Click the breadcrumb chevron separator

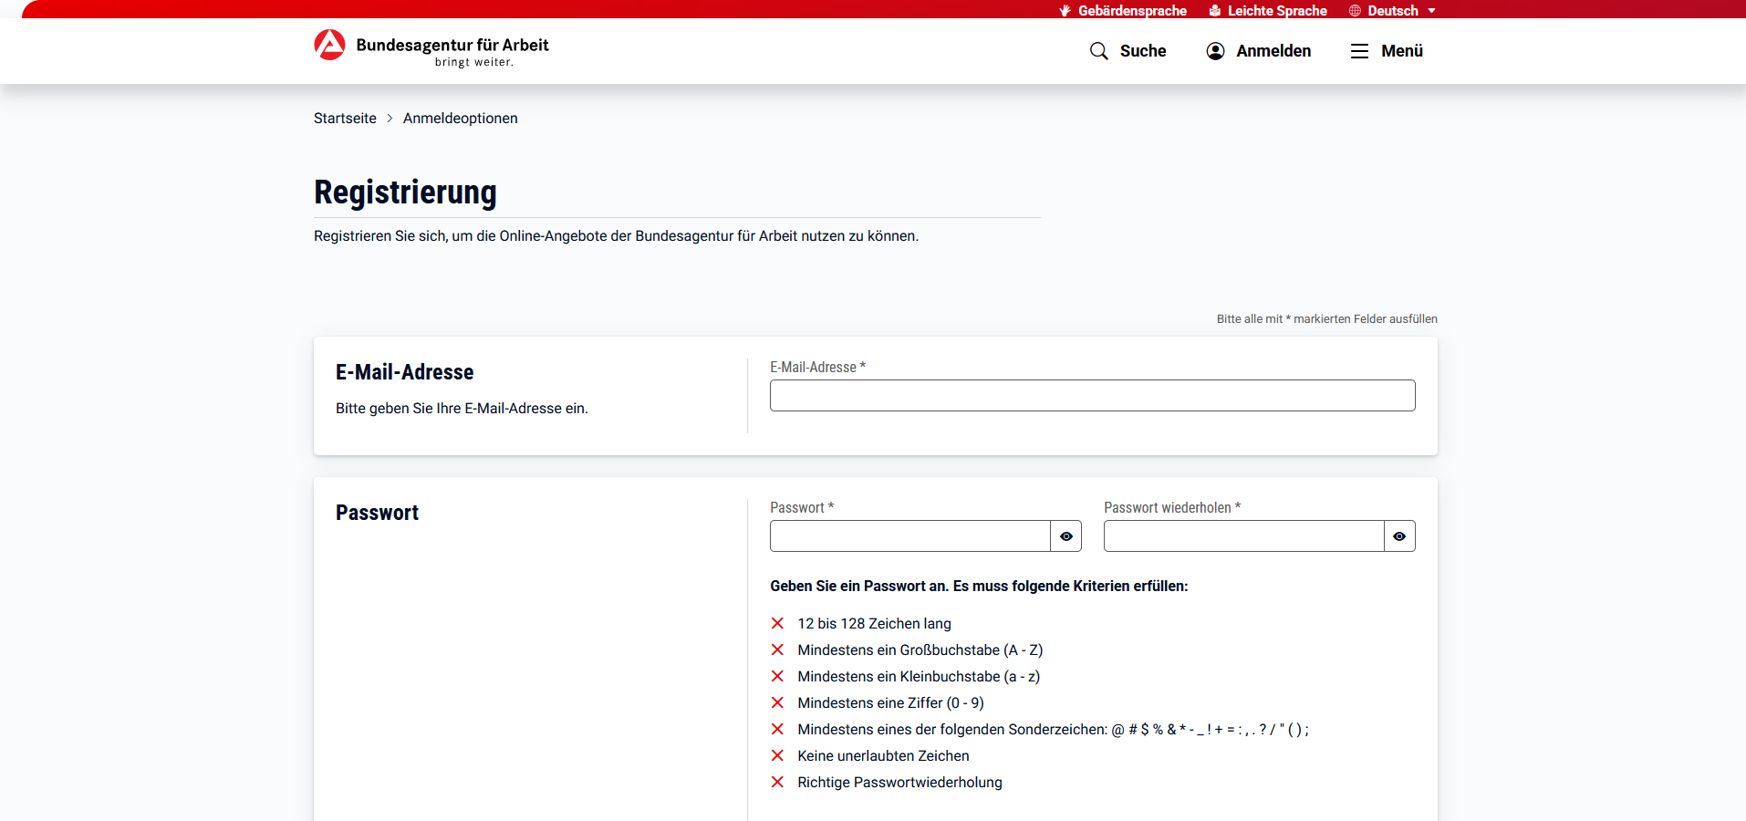pos(390,119)
